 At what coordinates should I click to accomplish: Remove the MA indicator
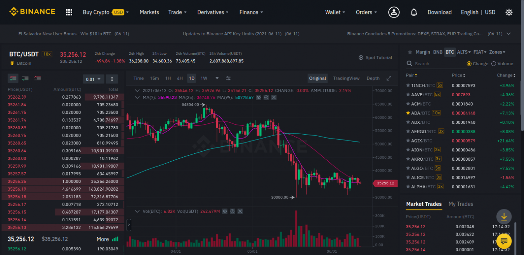point(274,97)
